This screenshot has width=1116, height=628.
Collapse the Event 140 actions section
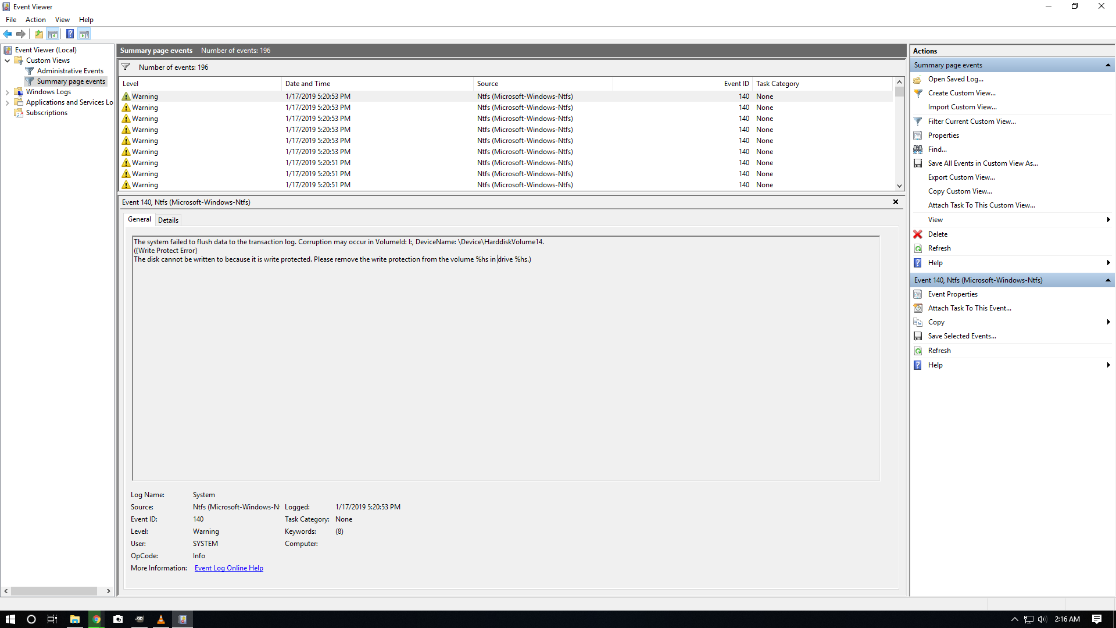click(1108, 280)
